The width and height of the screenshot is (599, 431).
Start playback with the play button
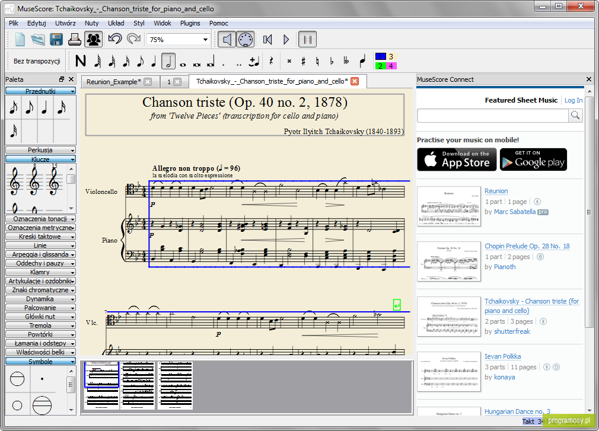(286, 39)
